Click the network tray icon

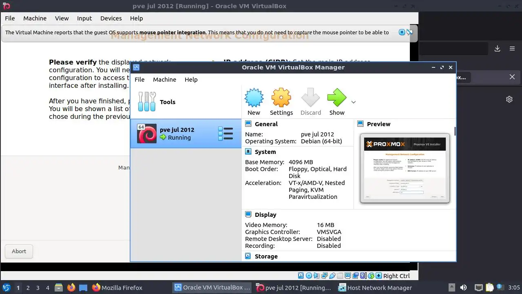pos(479,287)
